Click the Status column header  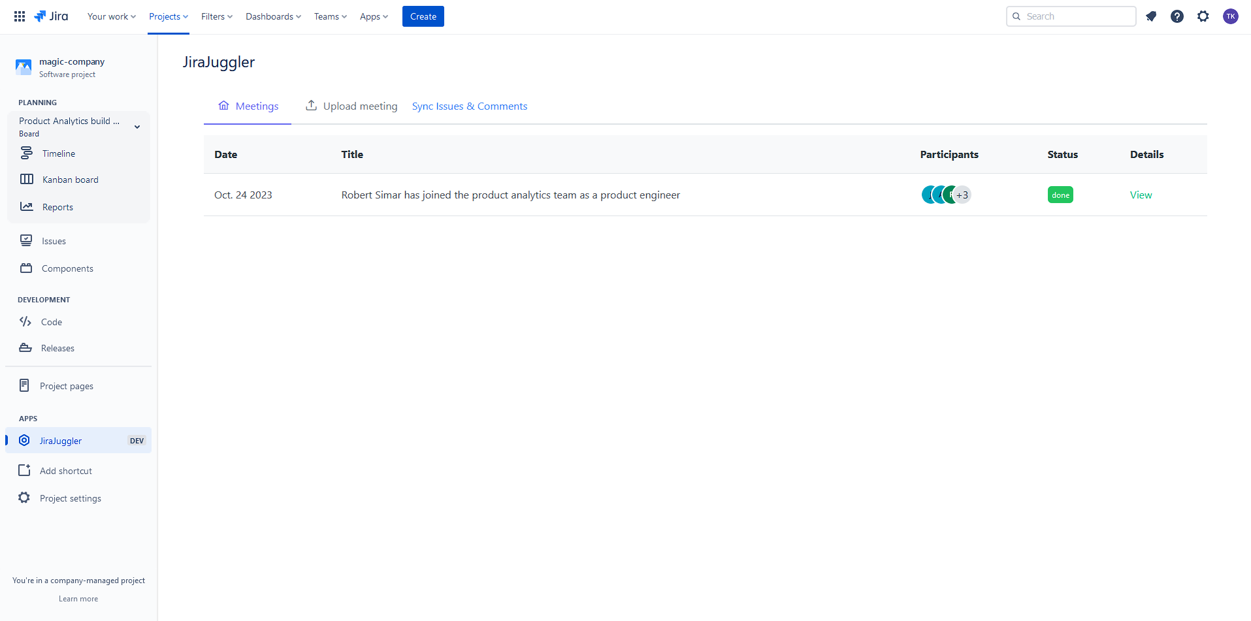(x=1063, y=154)
